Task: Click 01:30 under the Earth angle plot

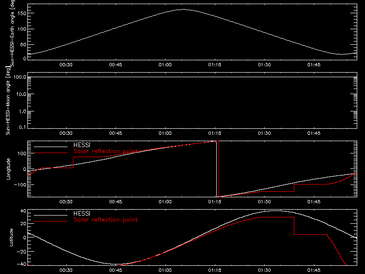Action: click(x=264, y=65)
